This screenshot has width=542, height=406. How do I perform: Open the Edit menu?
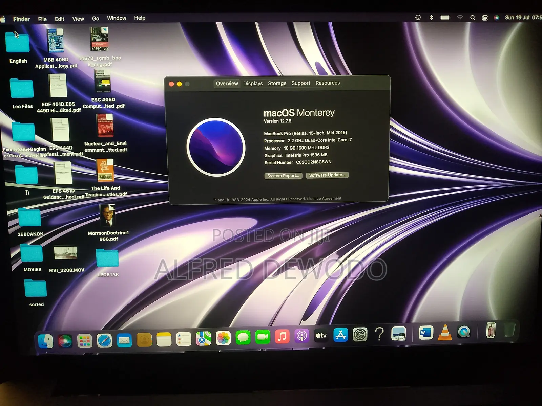[x=60, y=19]
